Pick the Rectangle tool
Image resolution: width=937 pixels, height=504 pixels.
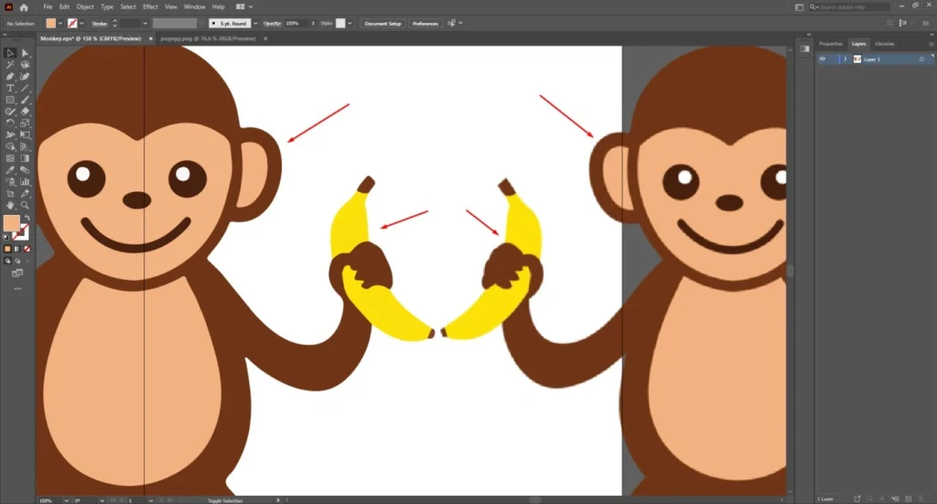[x=10, y=100]
